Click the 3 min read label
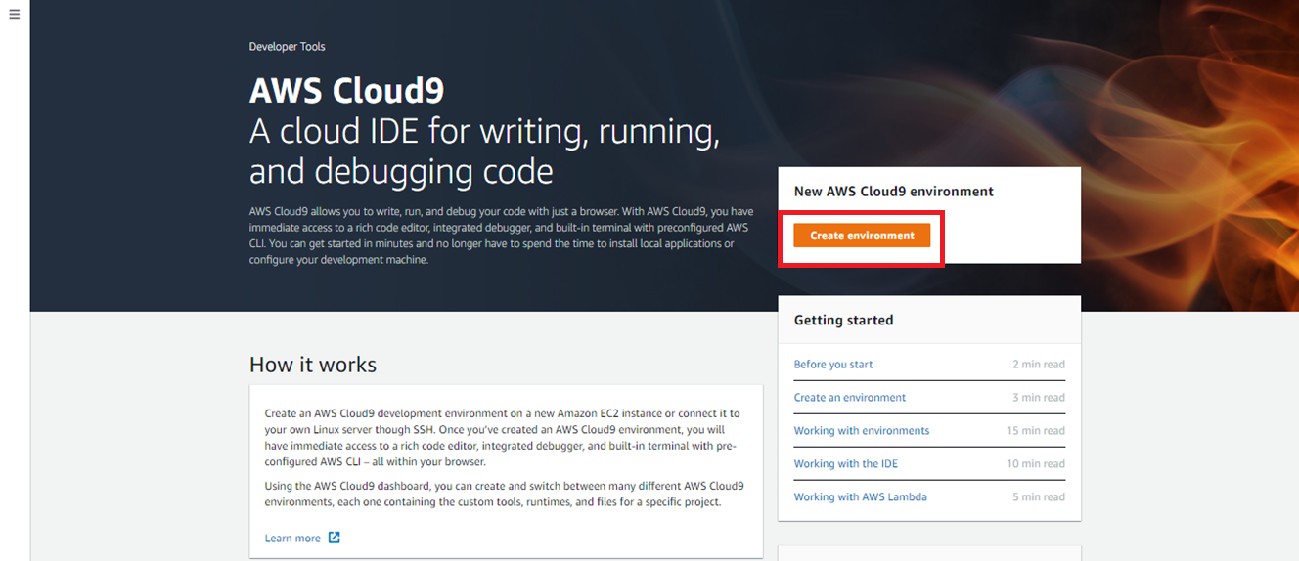This screenshot has width=1299, height=561. coord(1039,398)
